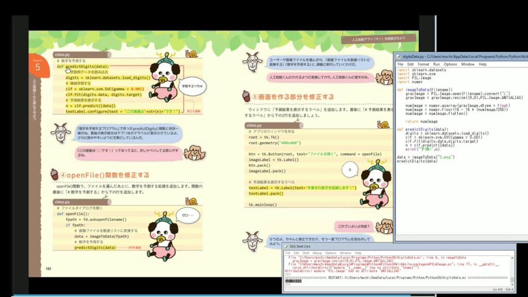Click the shell scrollbar down arrow

511,285
